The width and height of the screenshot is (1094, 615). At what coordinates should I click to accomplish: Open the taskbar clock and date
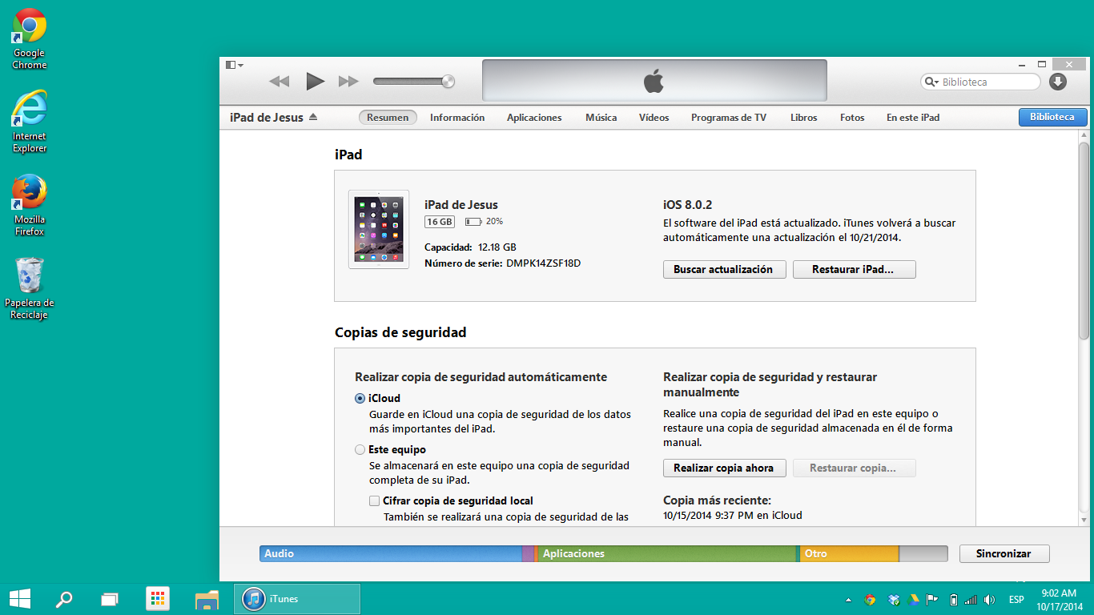1058,599
